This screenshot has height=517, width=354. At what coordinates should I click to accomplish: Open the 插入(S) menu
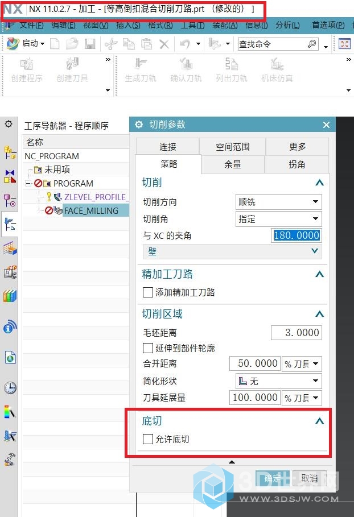(x=128, y=25)
